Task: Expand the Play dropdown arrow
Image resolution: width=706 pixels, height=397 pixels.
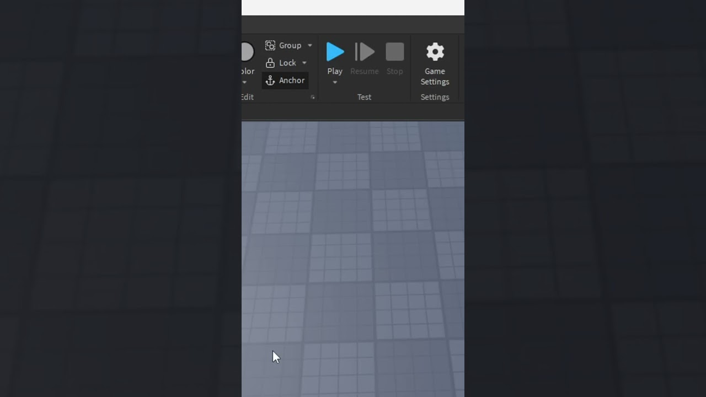Action: point(335,83)
